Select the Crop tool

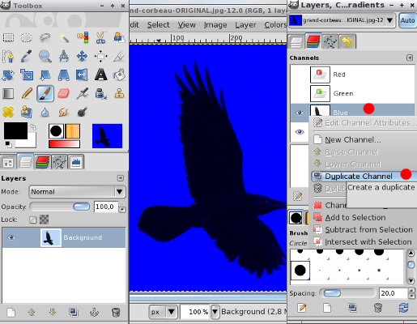[119, 56]
